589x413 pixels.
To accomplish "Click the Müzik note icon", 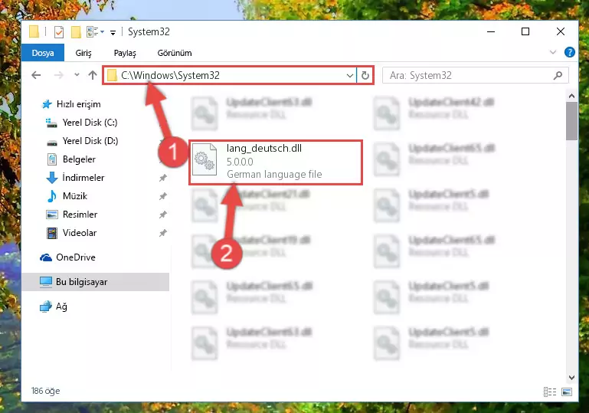I will 52,196.
